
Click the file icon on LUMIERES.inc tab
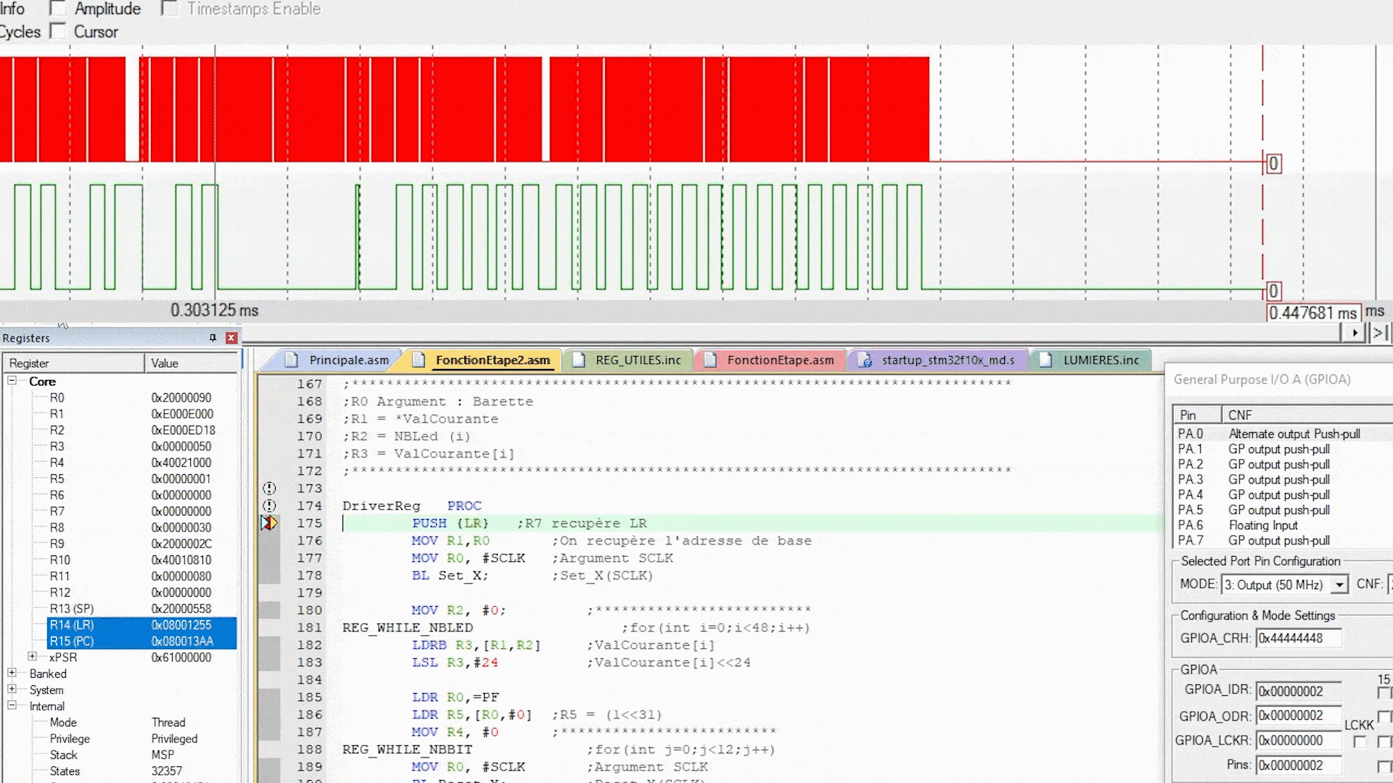(1045, 360)
